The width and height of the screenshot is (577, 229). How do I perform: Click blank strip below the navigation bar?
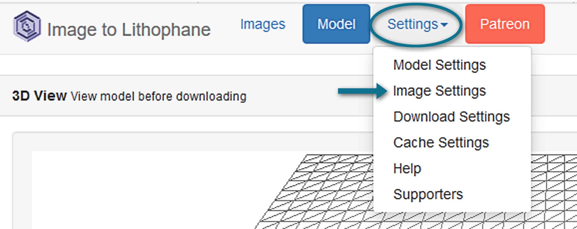(x=165, y=65)
